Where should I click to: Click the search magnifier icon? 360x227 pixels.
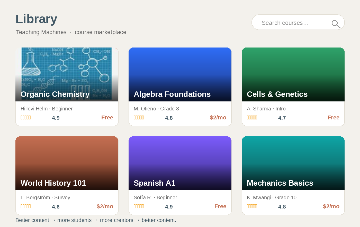tap(336, 24)
